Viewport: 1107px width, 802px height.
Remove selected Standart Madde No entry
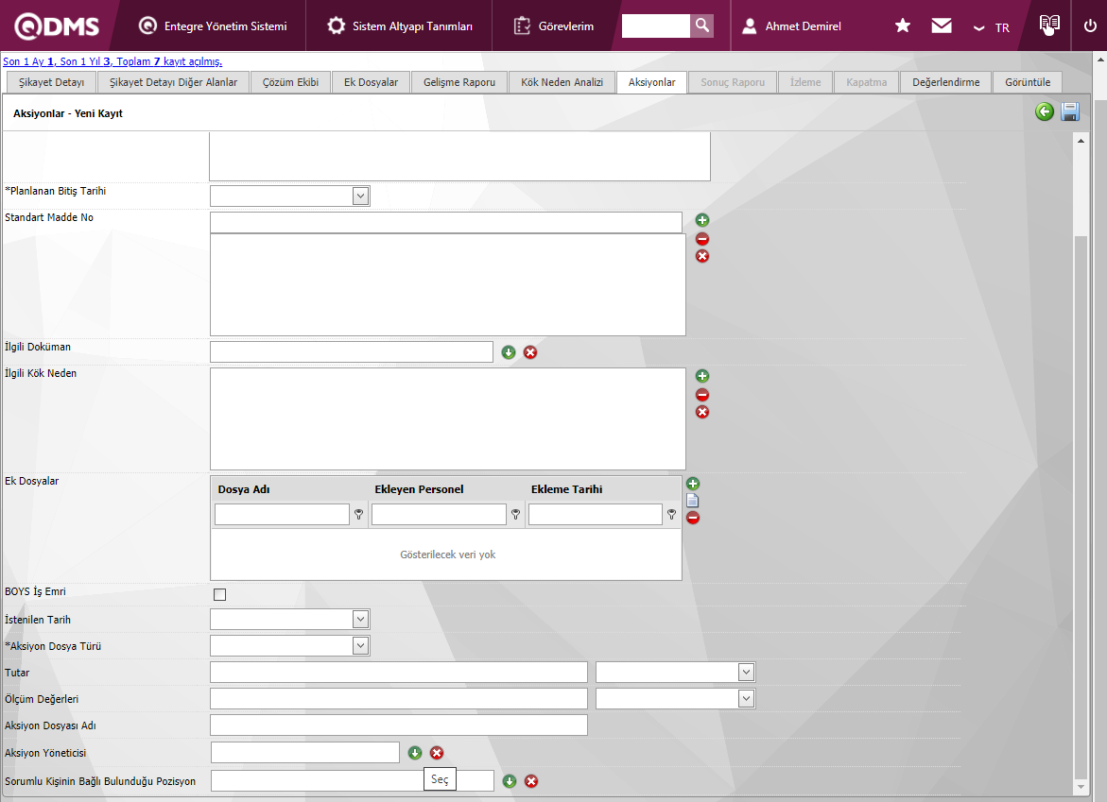(x=701, y=239)
